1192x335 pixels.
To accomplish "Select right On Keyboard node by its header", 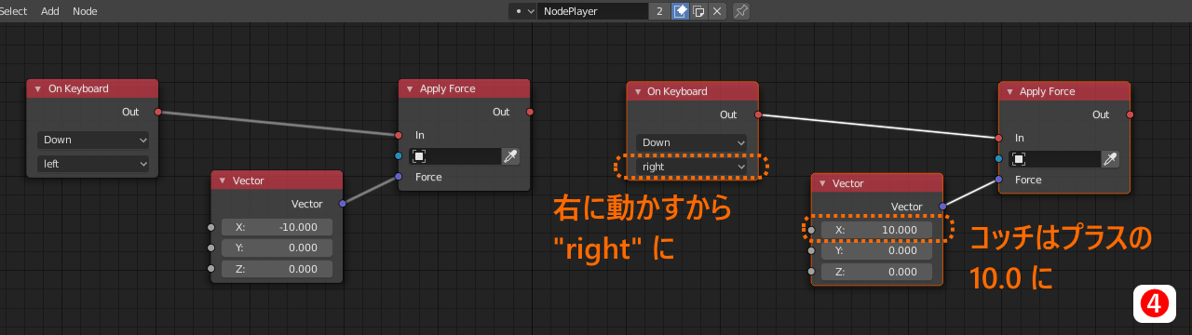I will pyautogui.click(x=692, y=91).
